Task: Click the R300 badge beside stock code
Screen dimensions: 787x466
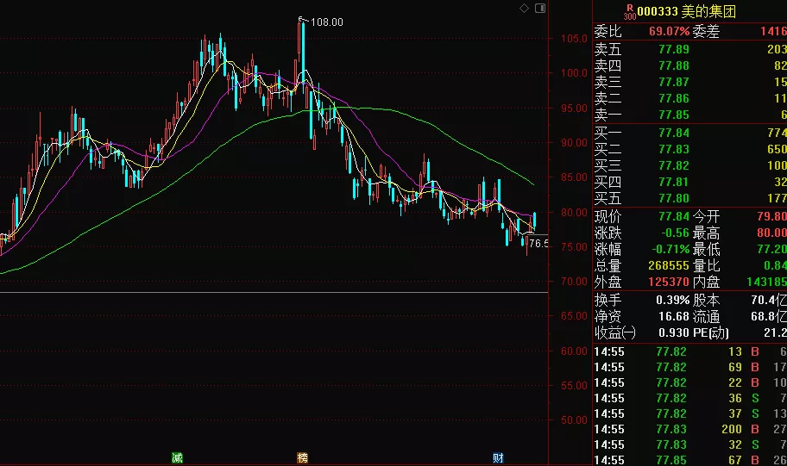Action: [x=629, y=11]
